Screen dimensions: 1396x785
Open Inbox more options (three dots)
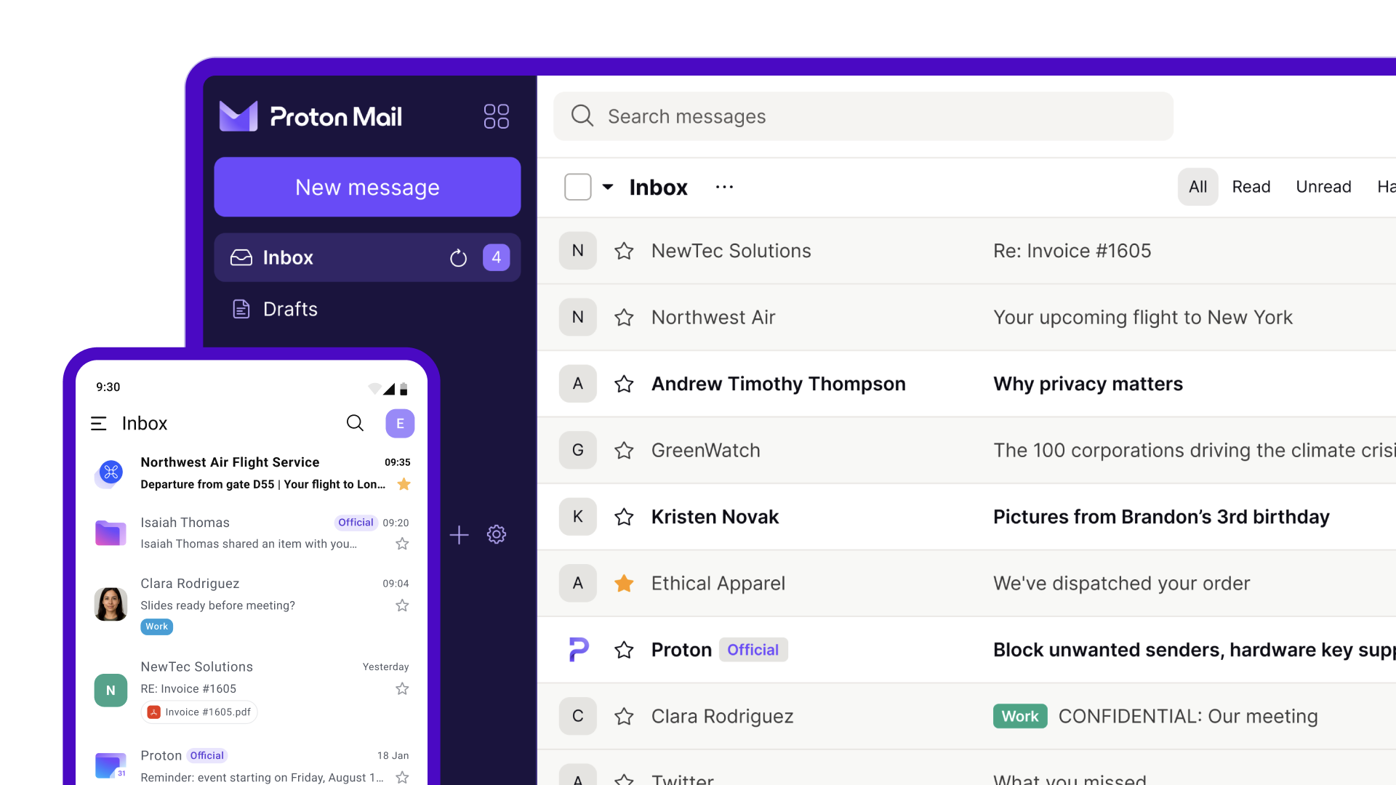point(724,187)
